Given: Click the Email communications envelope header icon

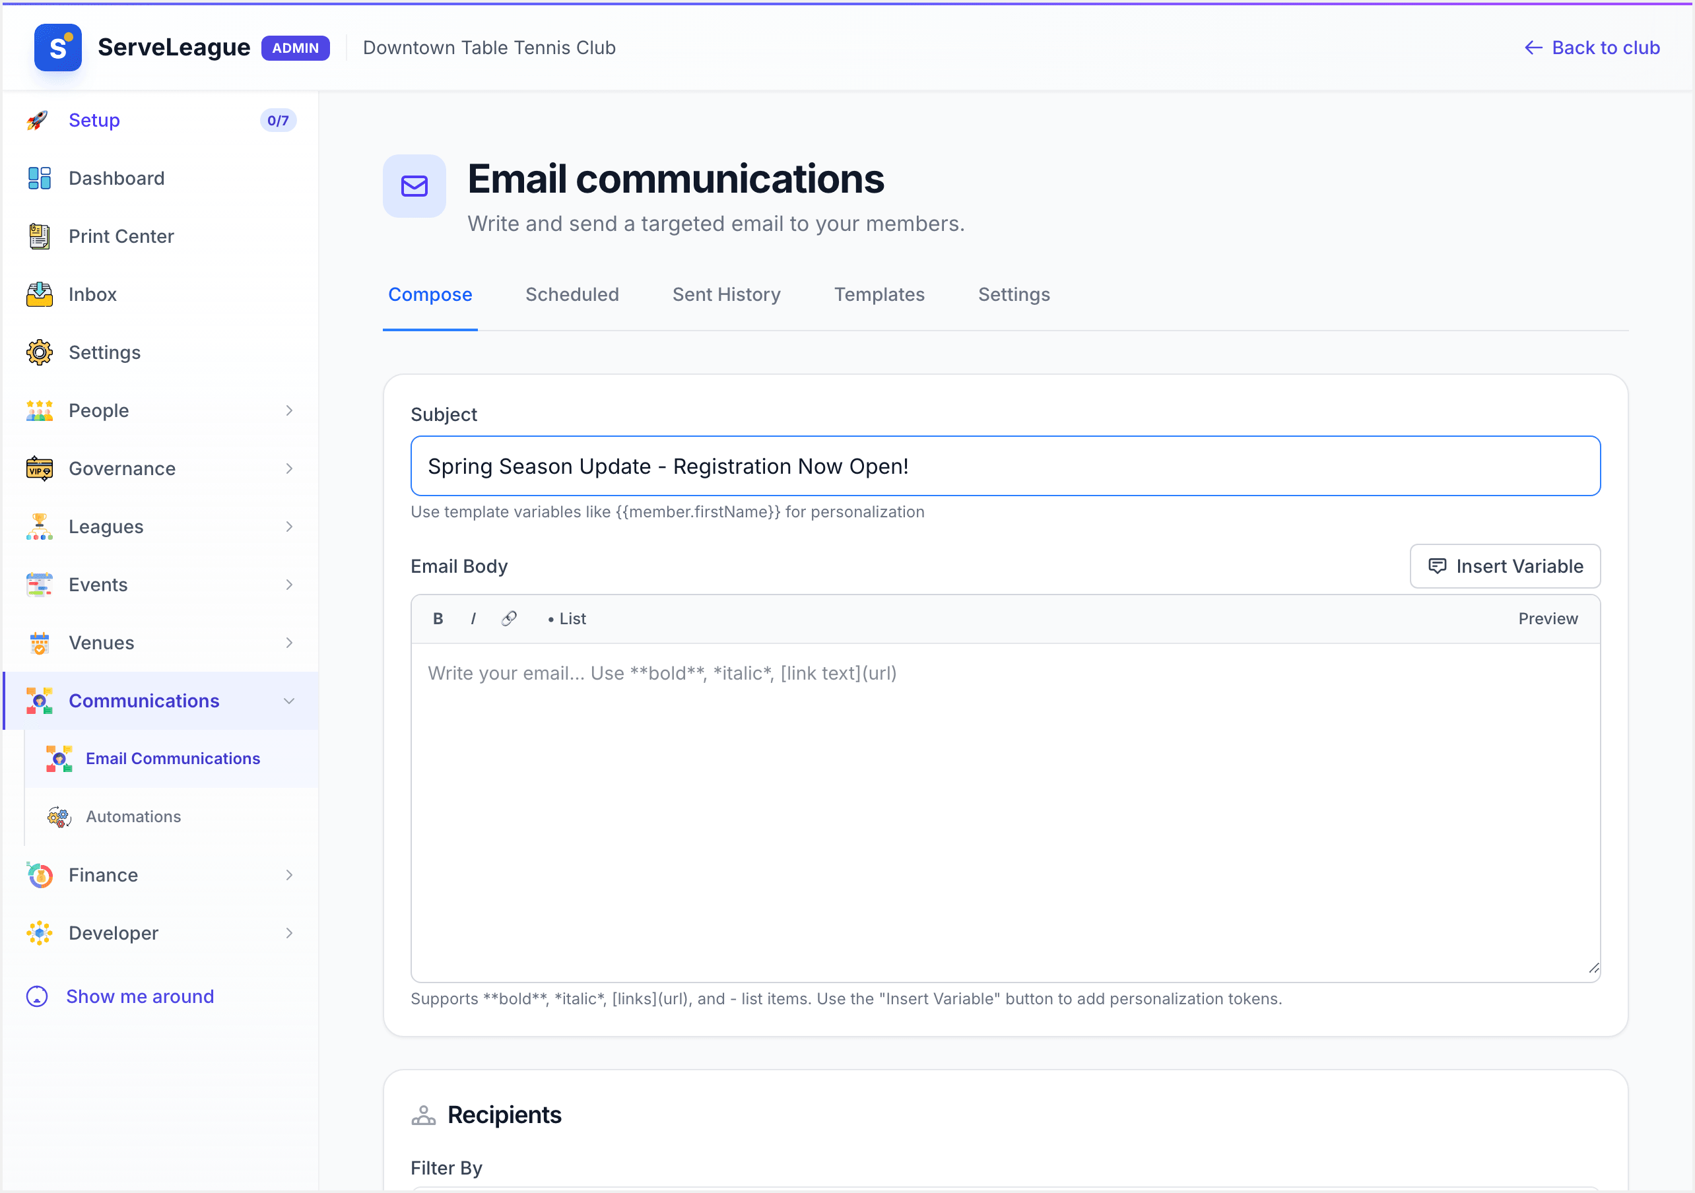Looking at the screenshot, I should [x=414, y=186].
